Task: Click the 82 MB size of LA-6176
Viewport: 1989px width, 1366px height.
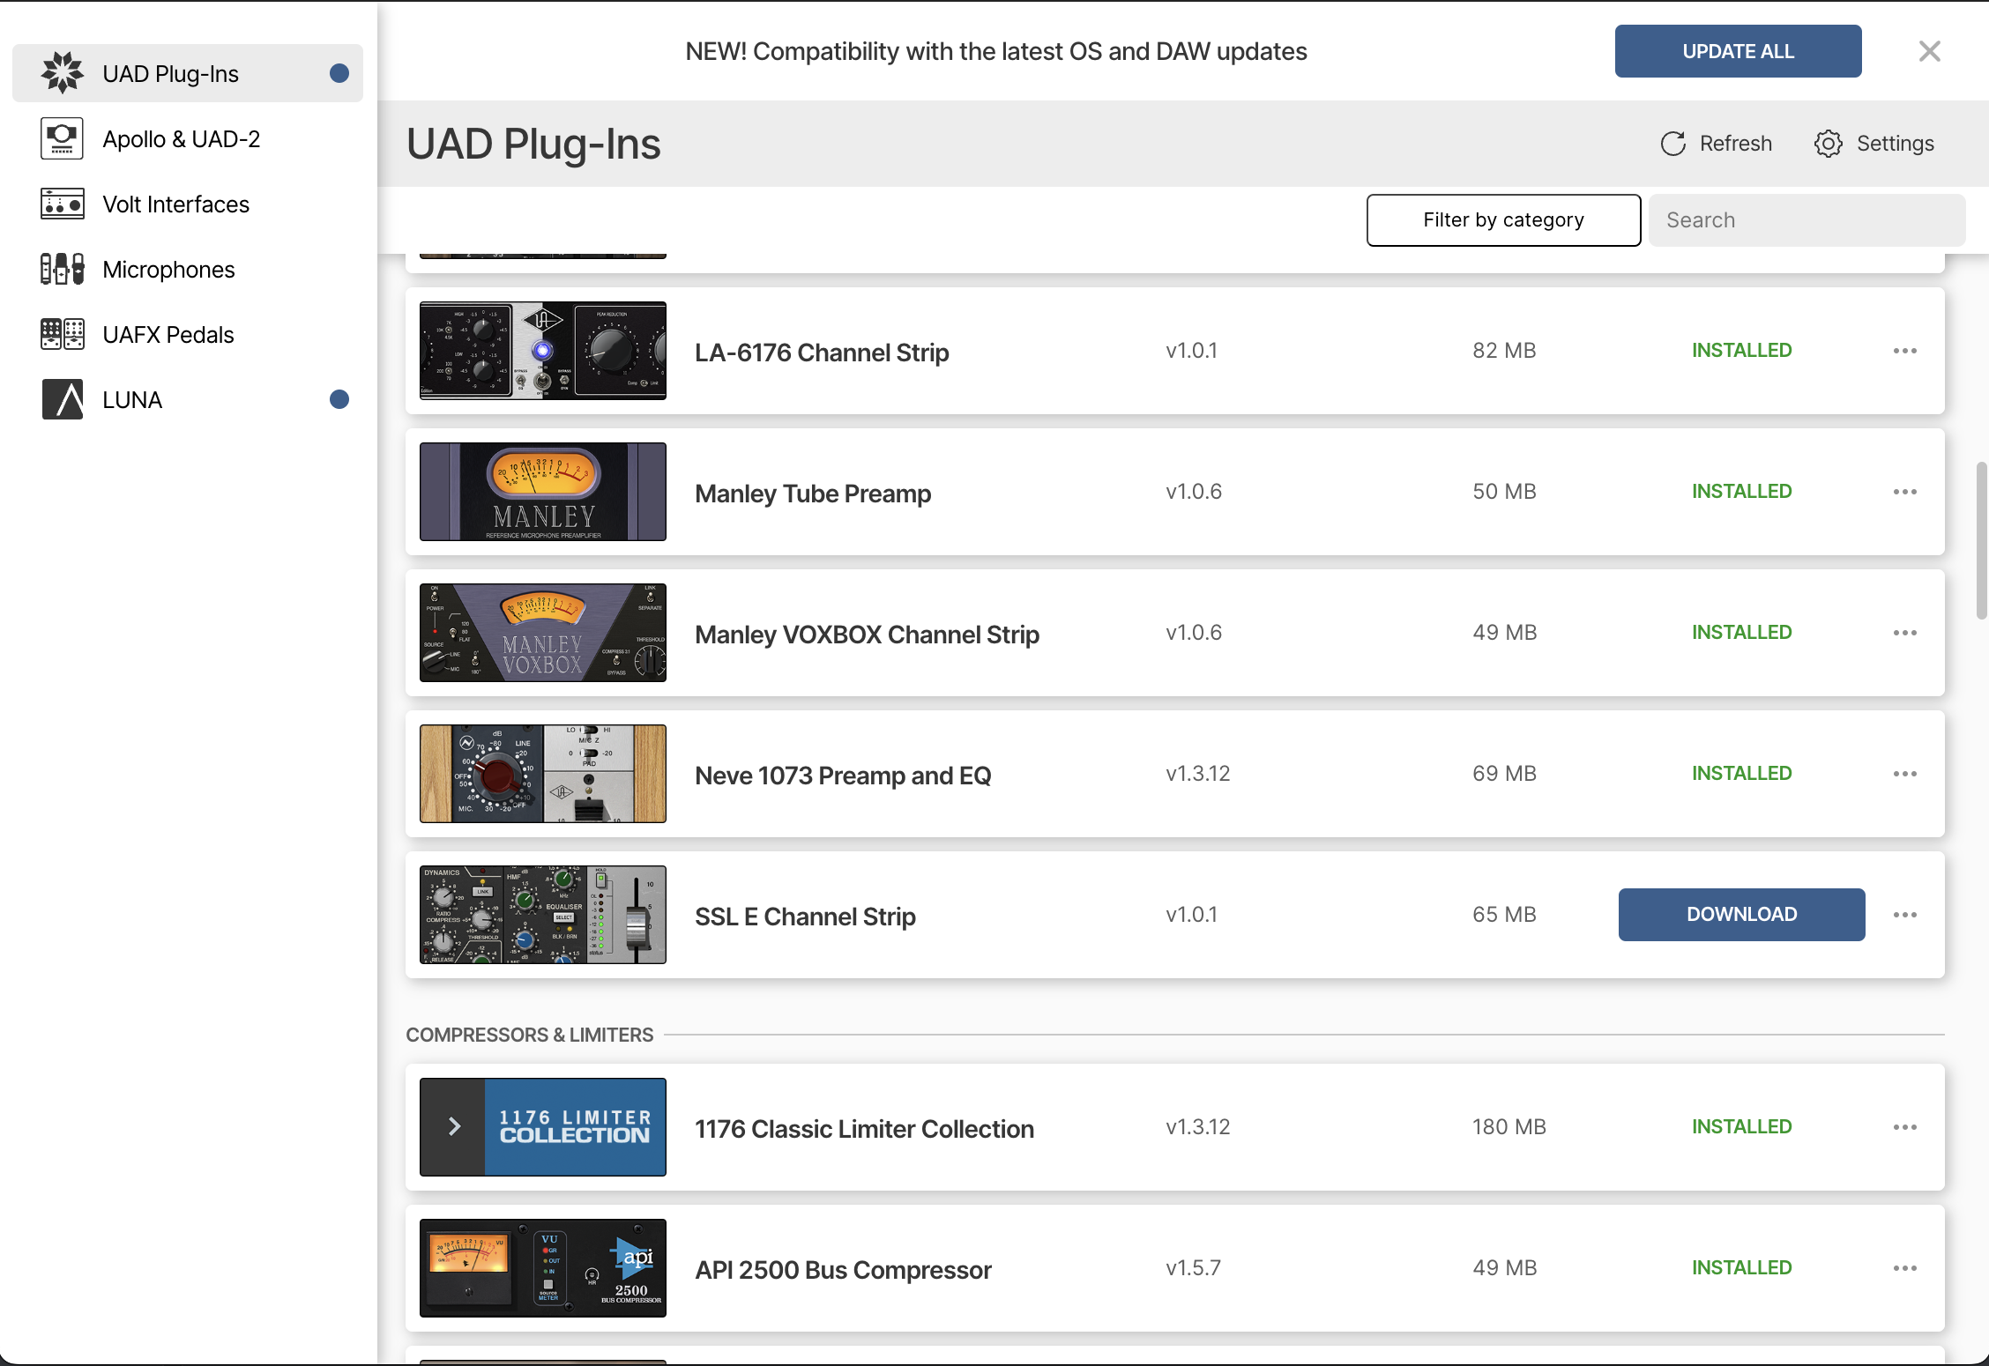Action: [x=1504, y=351]
